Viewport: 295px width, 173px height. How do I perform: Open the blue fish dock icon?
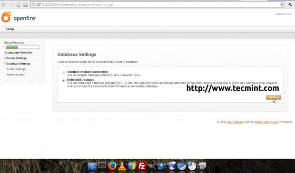click(161, 166)
